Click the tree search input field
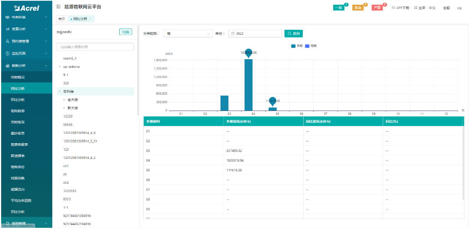The height and width of the screenshot is (229, 470). click(95, 47)
